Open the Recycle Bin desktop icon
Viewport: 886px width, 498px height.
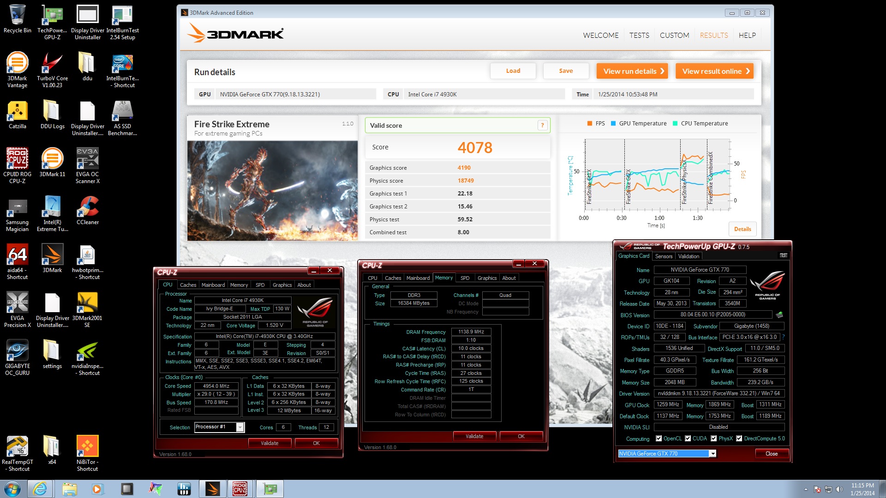coord(17,19)
